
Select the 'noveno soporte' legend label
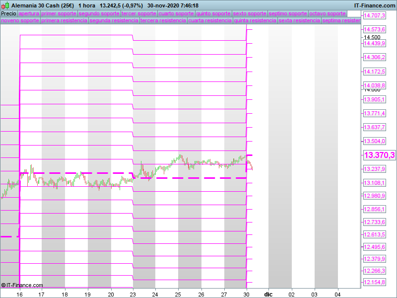tap(20, 21)
